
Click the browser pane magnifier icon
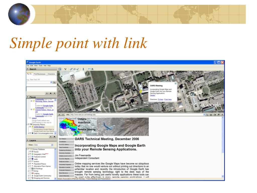pos(207,115)
